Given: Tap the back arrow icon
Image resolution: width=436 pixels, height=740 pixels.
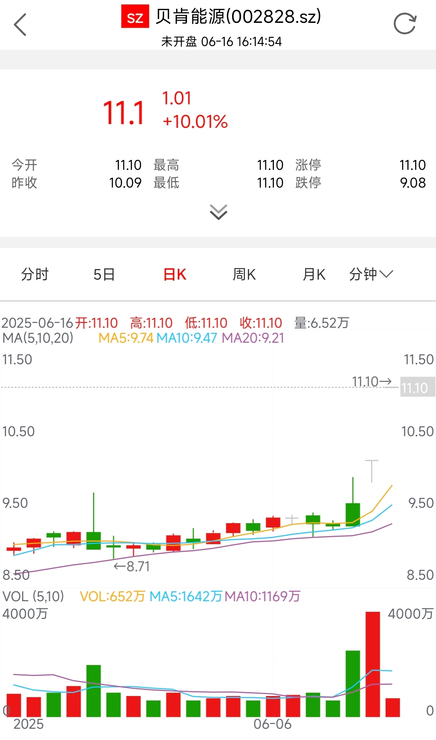Looking at the screenshot, I should pyautogui.click(x=20, y=25).
